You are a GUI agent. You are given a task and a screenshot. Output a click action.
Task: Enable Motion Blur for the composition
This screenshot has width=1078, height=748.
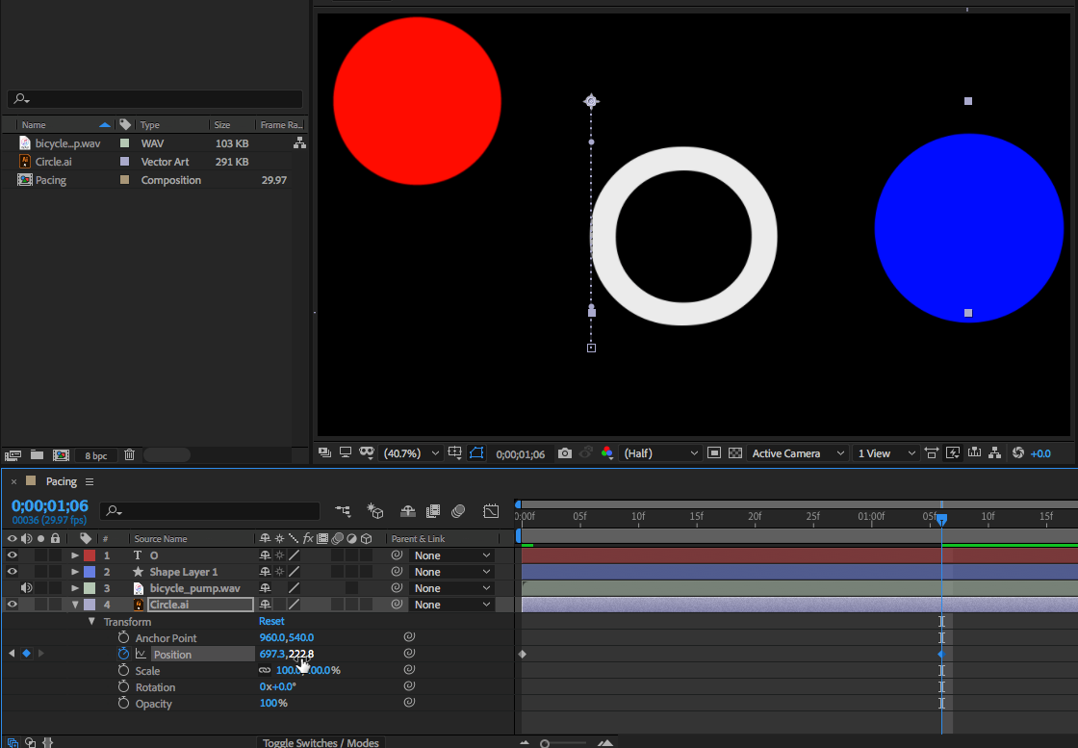(x=458, y=511)
